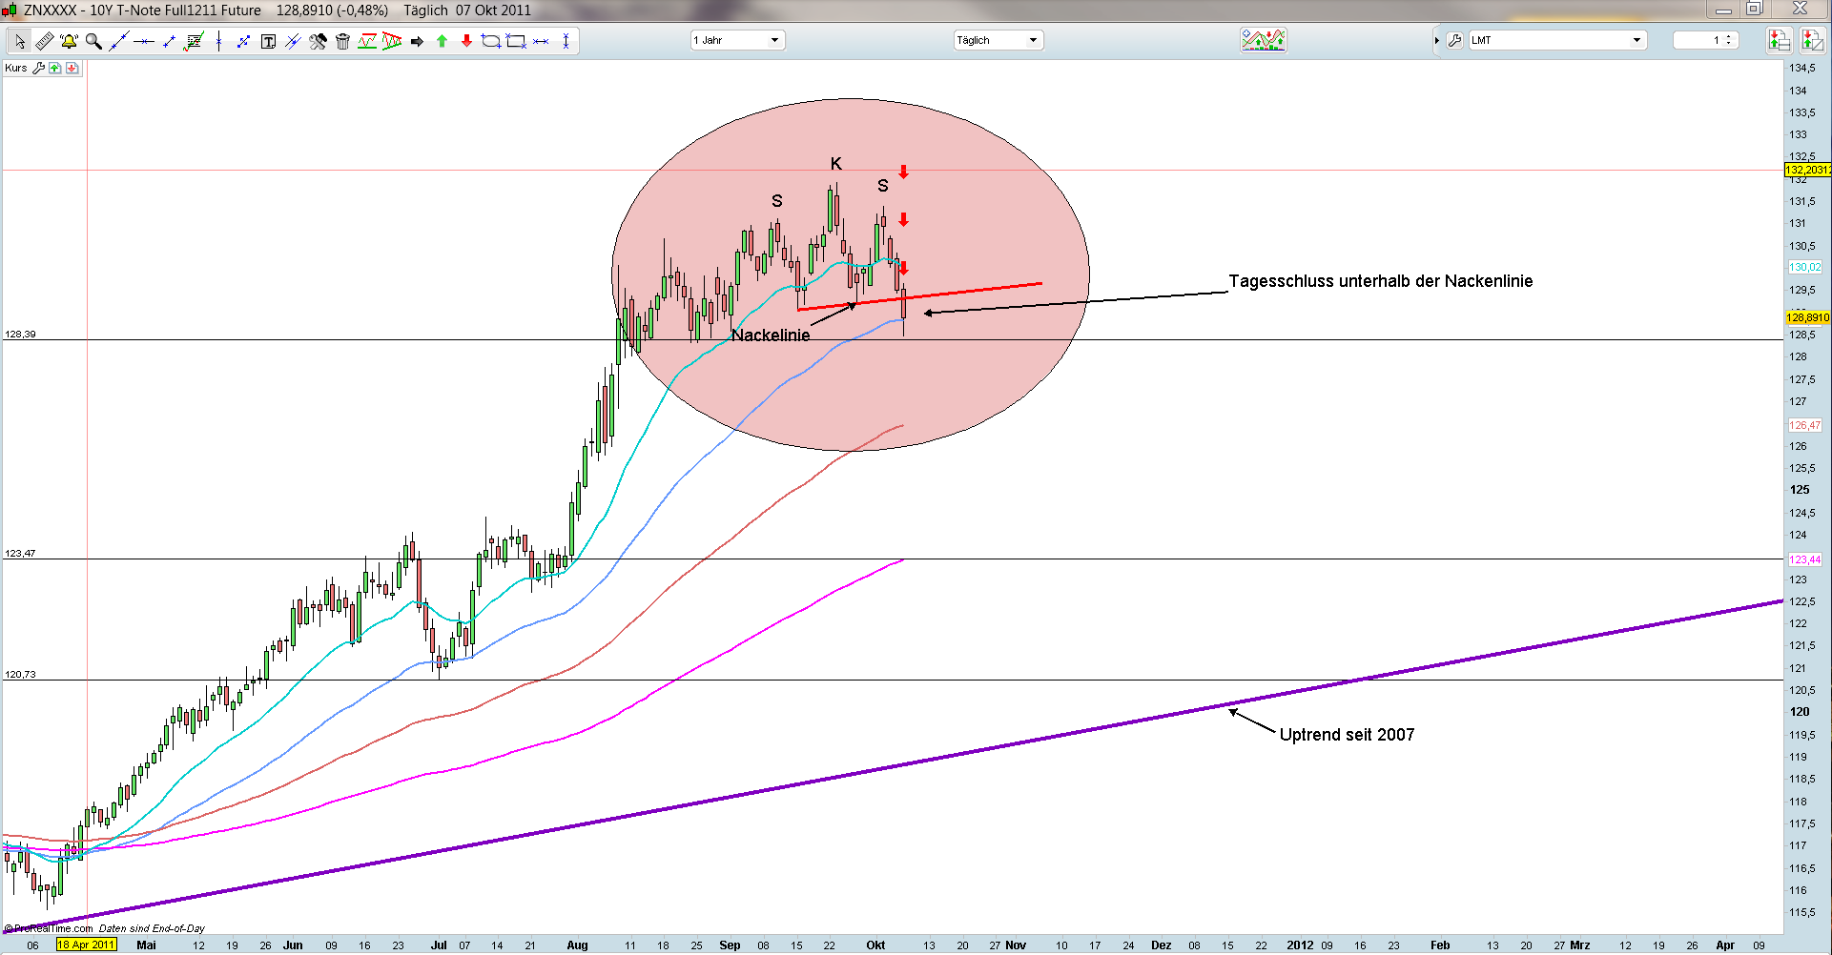1832x955 pixels.
Task: Pick the ruler measurement tool
Action: click(44, 41)
